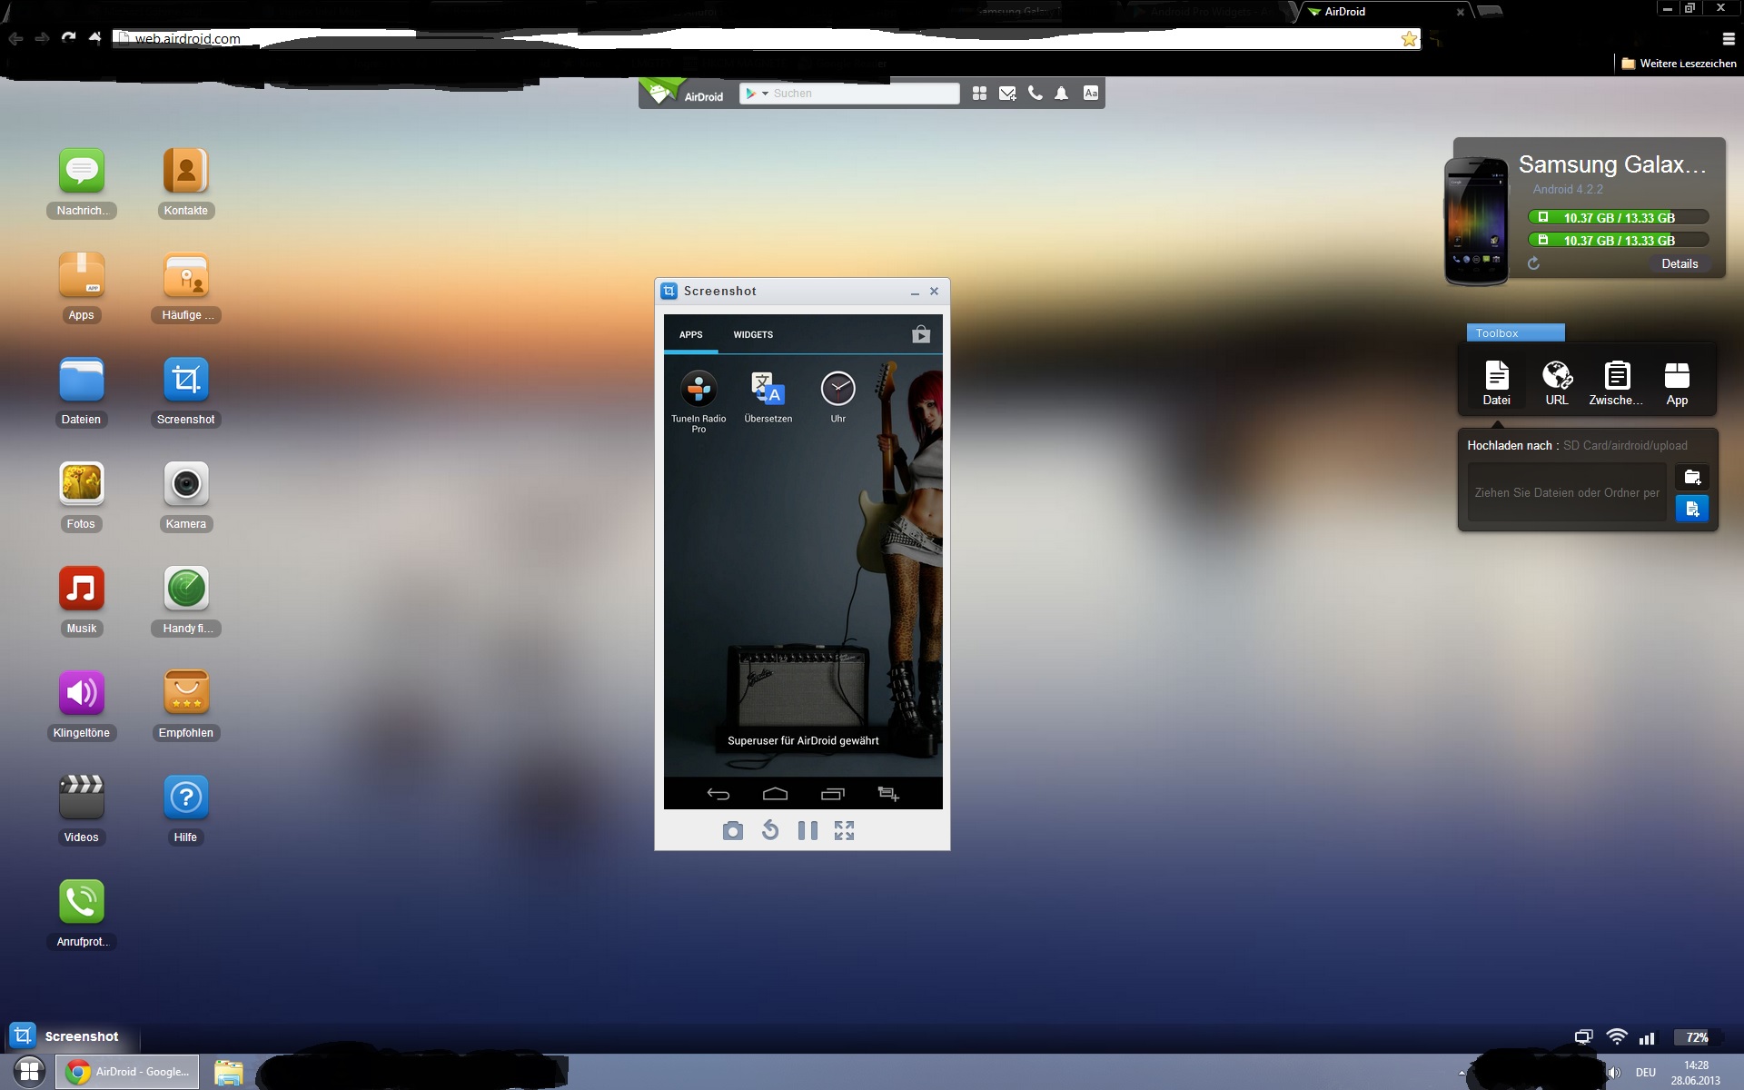Tap the phone back navigation button
This screenshot has height=1090, width=1744.
click(x=718, y=794)
